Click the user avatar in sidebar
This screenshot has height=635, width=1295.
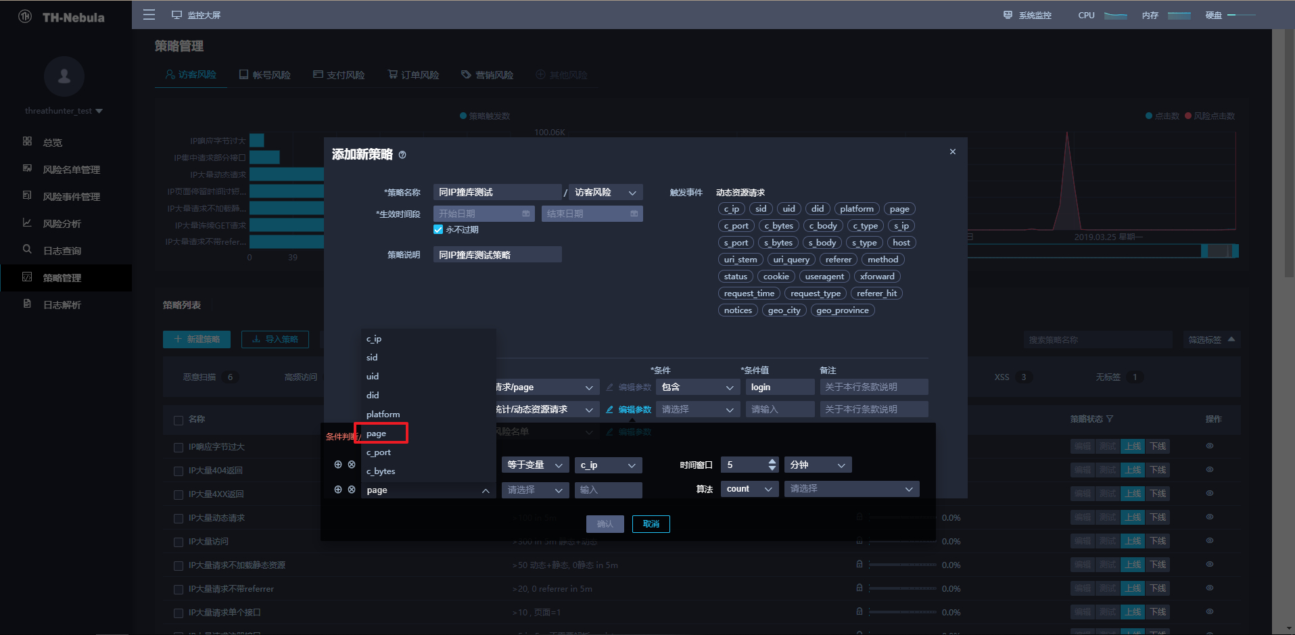tap(64, 76)
